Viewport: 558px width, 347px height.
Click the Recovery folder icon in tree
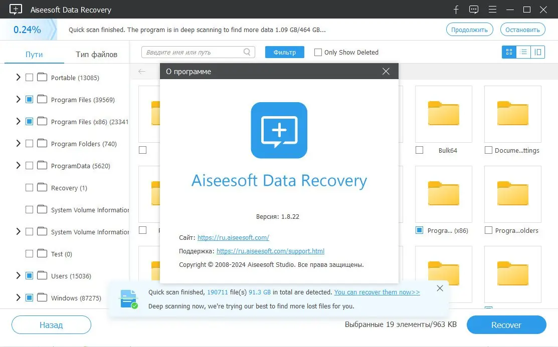click(x=42, y=187)
